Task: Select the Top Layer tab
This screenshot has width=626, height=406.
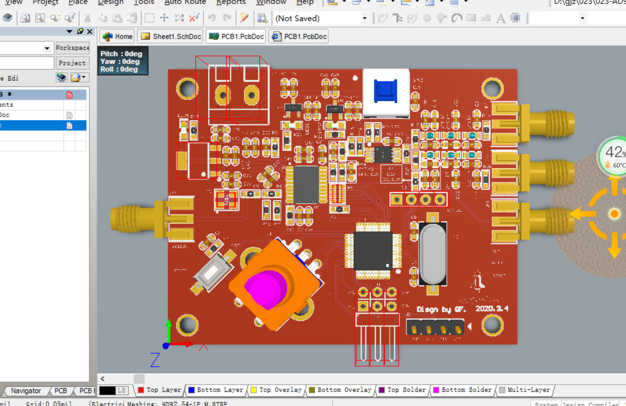Action: coord(160,390)
